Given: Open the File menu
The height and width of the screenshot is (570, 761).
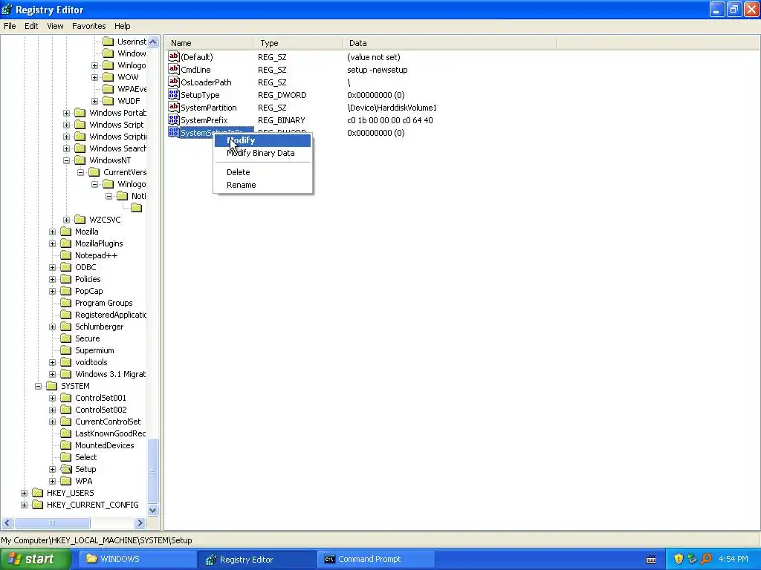Looking at the screenshot, I should (x=10, y=26).
